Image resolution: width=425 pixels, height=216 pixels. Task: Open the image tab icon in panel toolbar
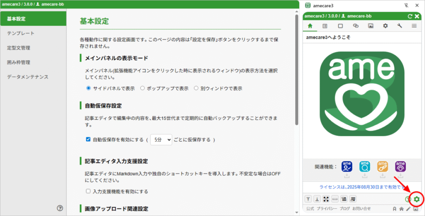coord(371,26)
